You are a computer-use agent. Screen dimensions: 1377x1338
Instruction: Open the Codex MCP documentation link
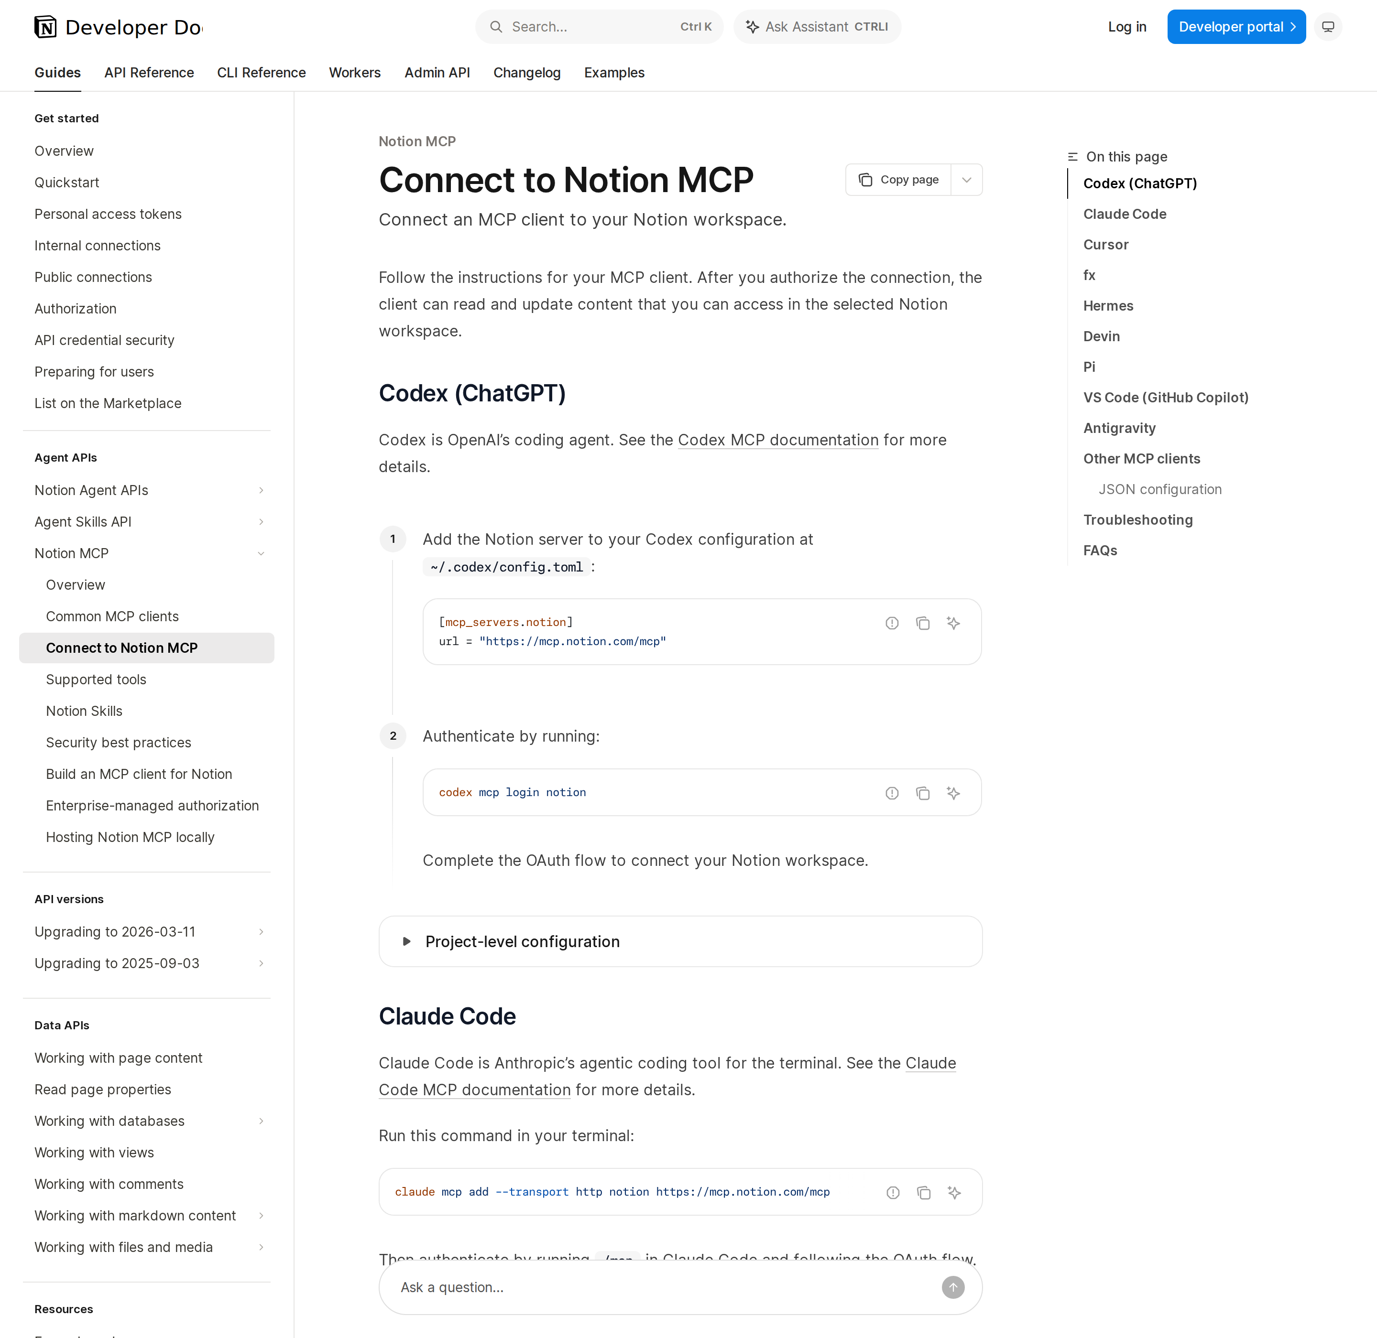pyautogui.click(x=778, y=440)
